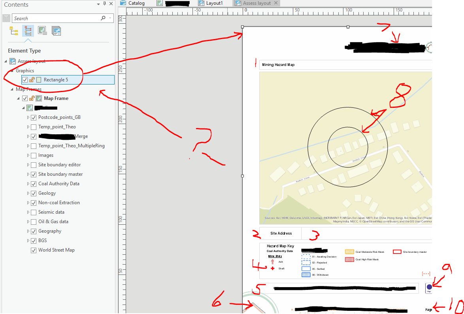
Task: Switch to the Layout1 tab
Action: pos(211,3)
